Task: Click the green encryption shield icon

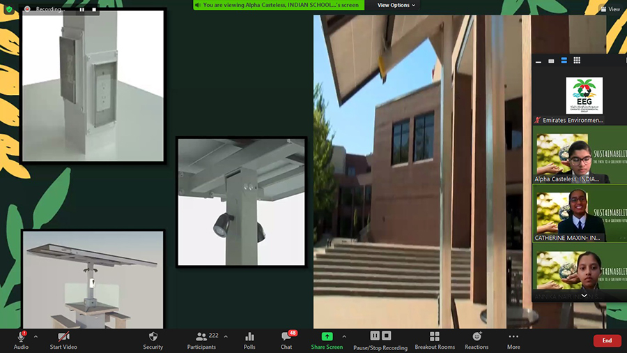Action: (x=9, y=10)
